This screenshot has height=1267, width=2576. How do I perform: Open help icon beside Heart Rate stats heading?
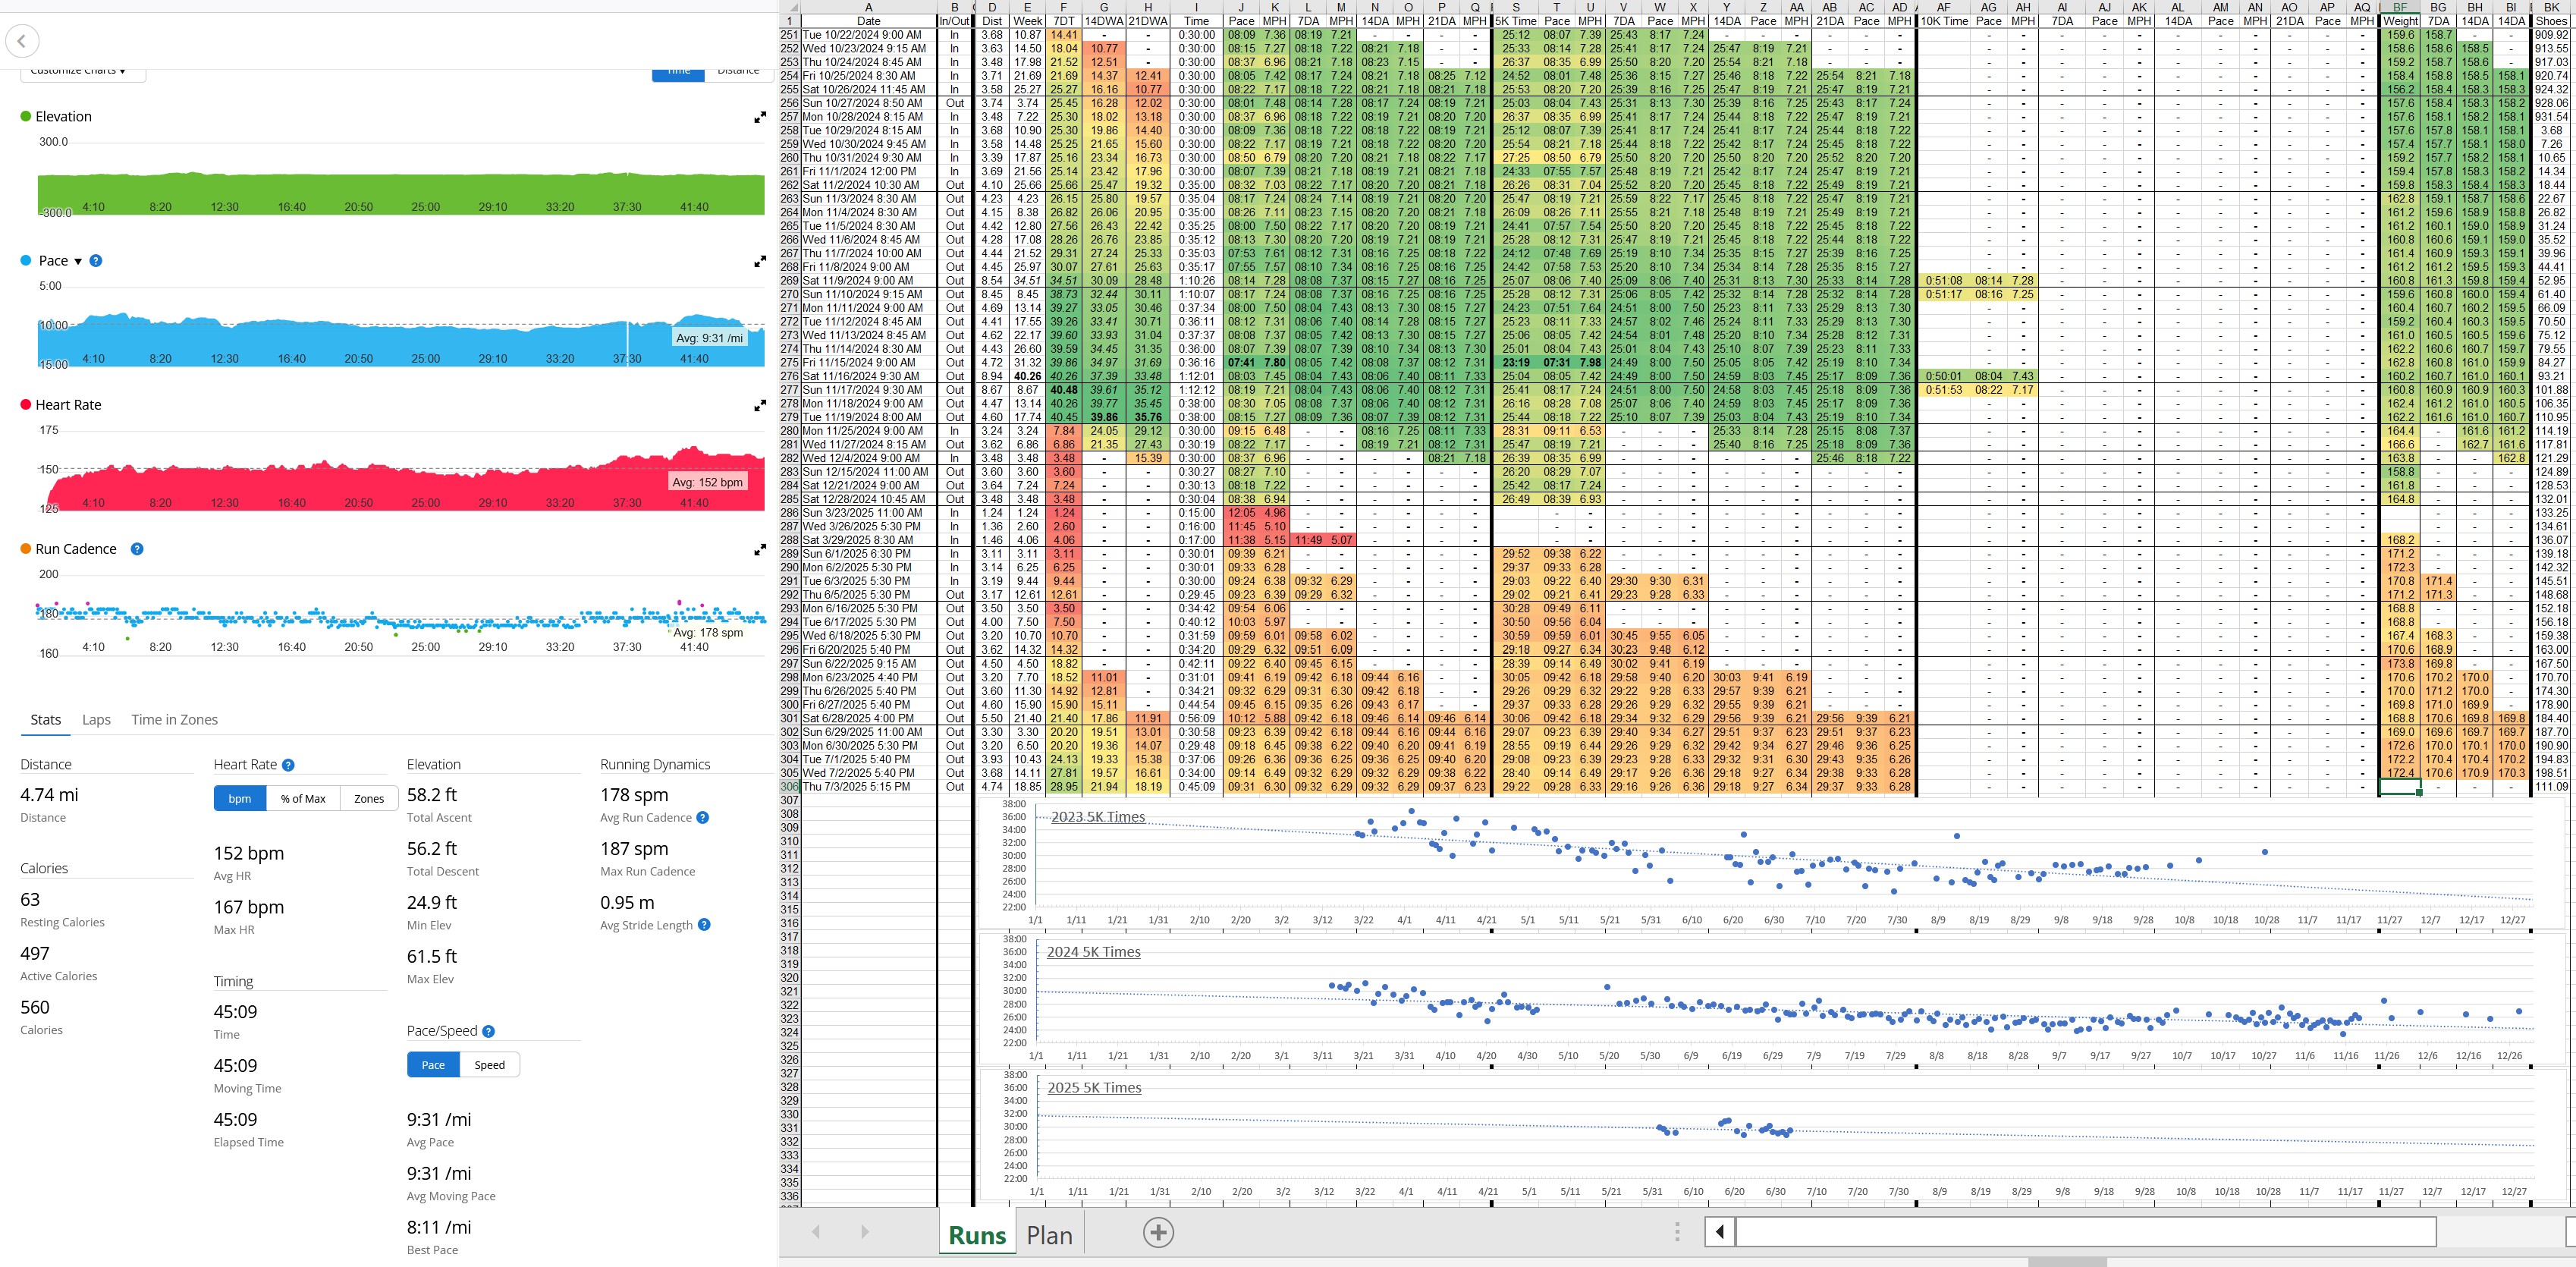[288, 765]
